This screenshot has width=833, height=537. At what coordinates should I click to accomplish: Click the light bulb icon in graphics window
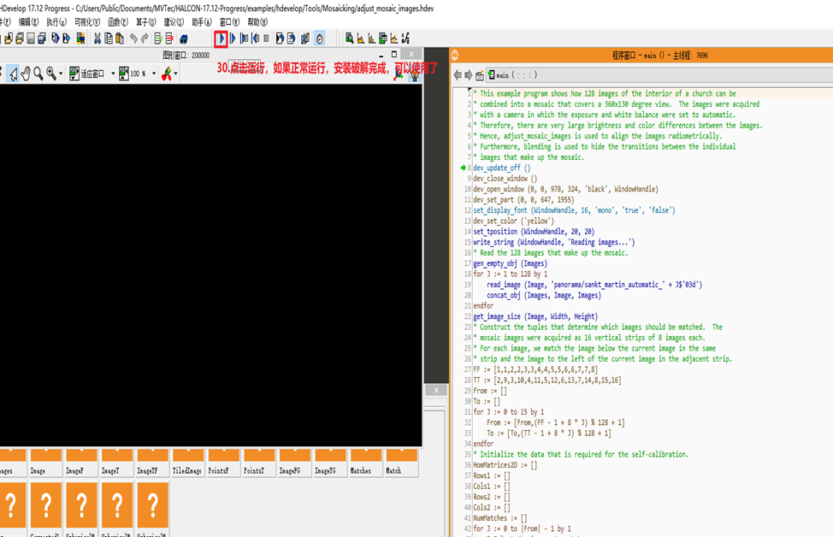pyautogui.click(x=415, y=75)
